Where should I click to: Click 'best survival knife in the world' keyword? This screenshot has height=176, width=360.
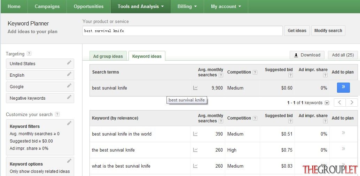(x=122, y=134)
